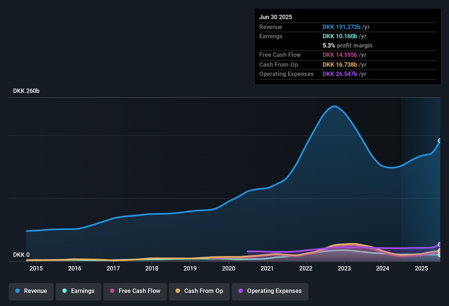Toggle the Free Cash Flow series off
This screenshot has width=449, height=306.
point(135,291)
